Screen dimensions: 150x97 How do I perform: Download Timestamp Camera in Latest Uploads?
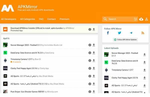144,70
